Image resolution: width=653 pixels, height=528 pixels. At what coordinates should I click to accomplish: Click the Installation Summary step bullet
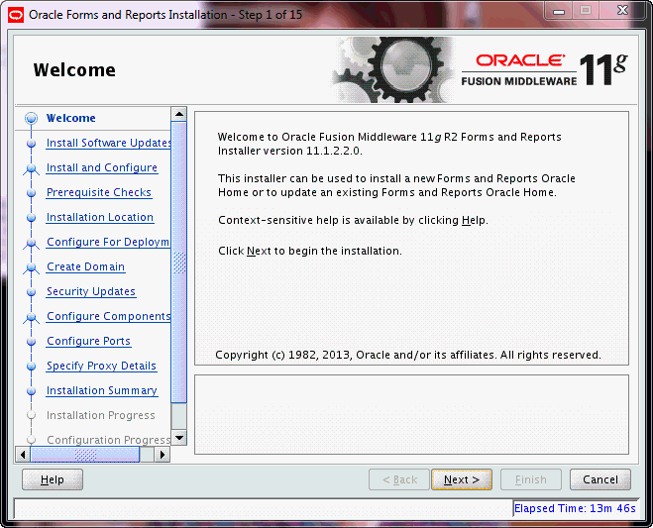pos(31,391)
